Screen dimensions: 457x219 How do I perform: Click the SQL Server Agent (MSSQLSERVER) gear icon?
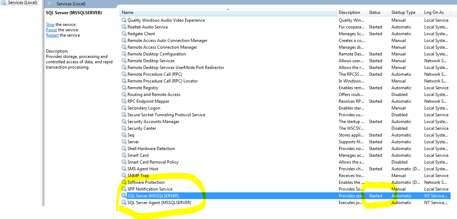124,202
